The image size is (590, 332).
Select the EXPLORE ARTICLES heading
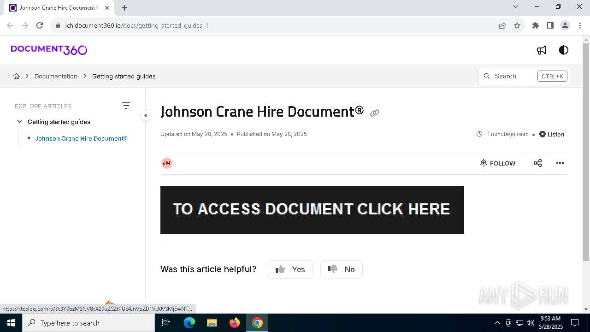pos(43,106)
